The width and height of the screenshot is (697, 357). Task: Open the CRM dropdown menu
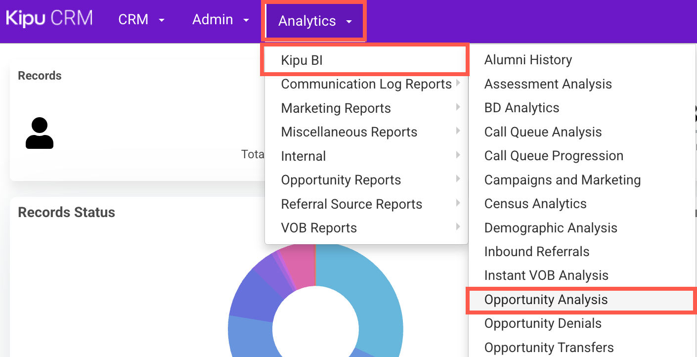141,20
